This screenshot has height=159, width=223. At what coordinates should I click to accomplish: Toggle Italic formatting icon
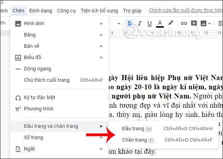click(x=140, y=23)
